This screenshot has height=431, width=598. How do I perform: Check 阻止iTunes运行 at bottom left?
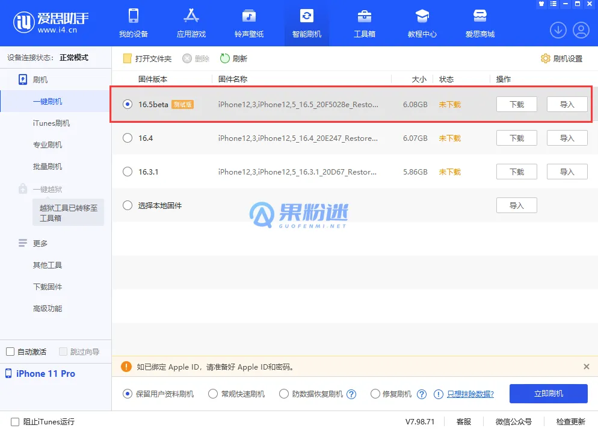point(11,421)
